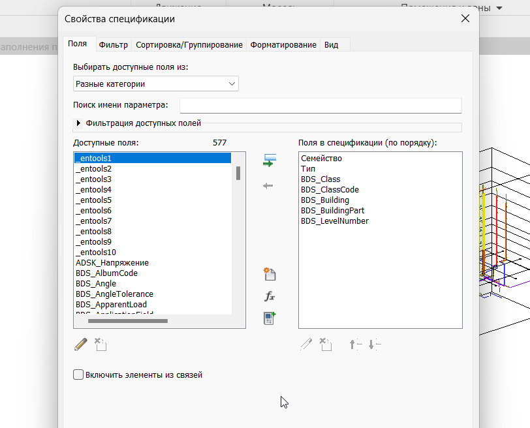Screen dimensions: 530x428
Task: Click the new parameter icon
Action: point(270,274)
